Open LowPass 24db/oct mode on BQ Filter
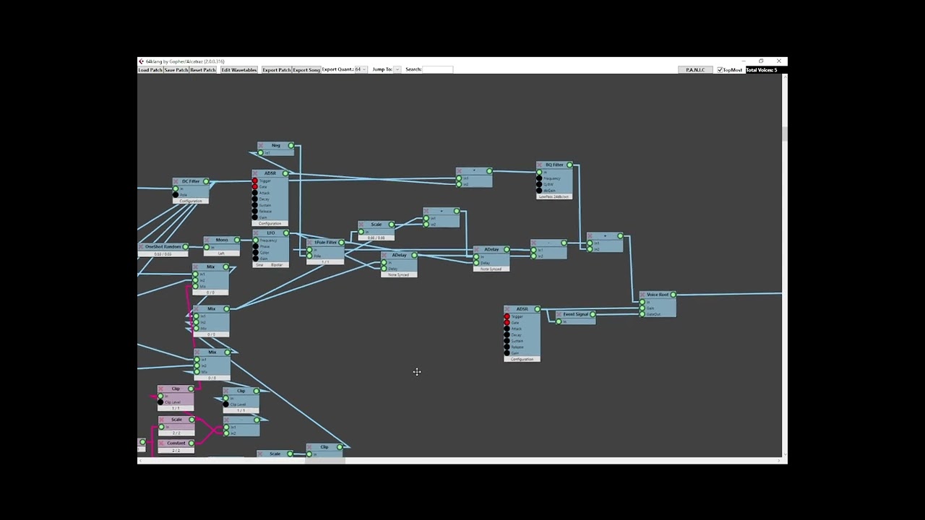Image resolution: width=925 pixels, height=520 pixels. click(554, 196)
